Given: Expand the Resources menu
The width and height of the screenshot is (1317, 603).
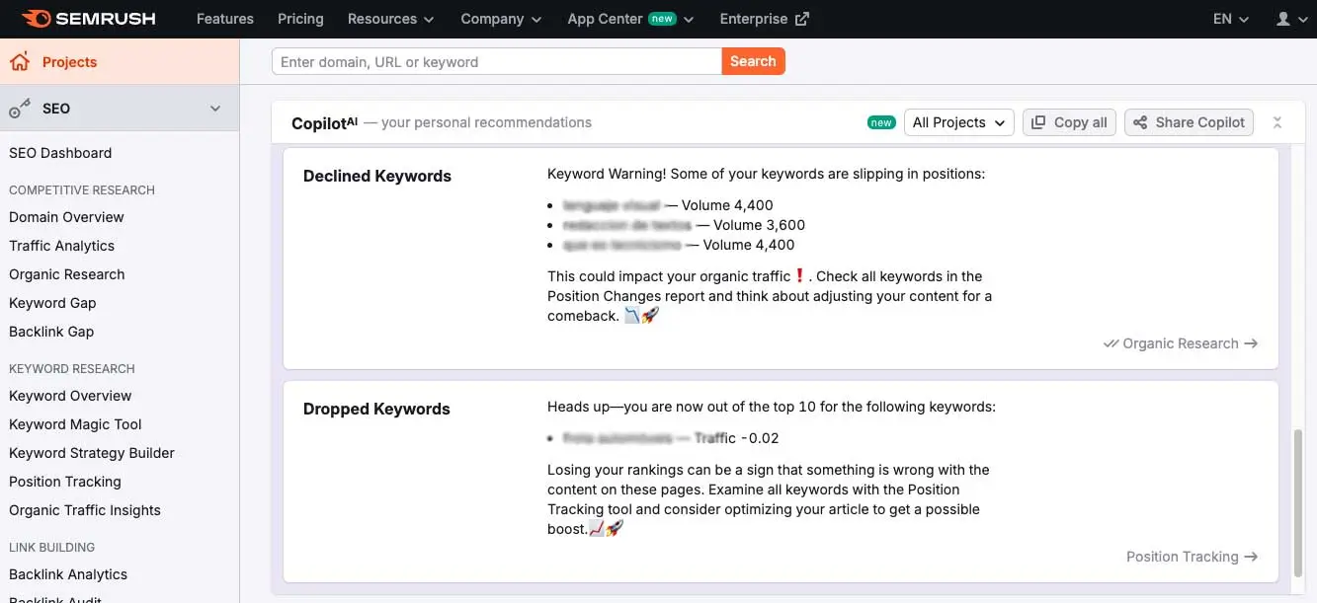Looking at the screenshot, I should [390, 19].
